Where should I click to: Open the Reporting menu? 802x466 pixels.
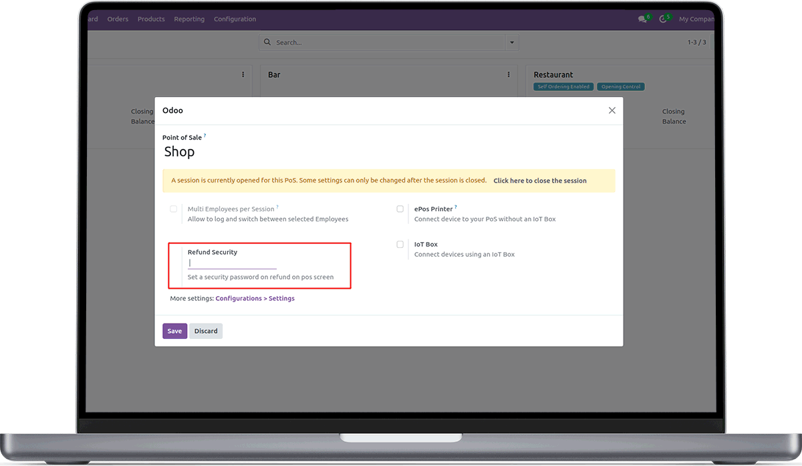coord(189,19)
